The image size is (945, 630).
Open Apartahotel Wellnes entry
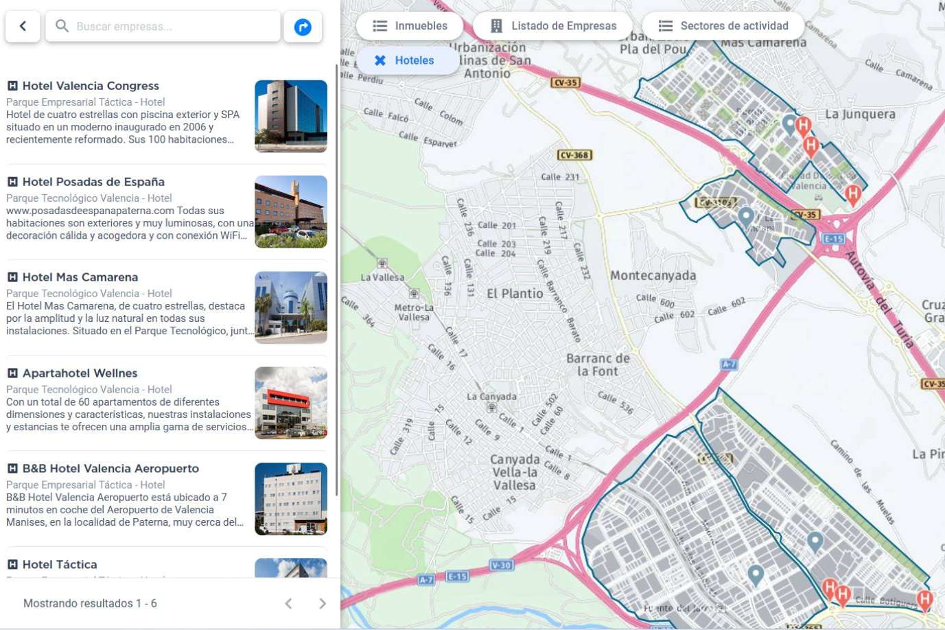[167, 403]
